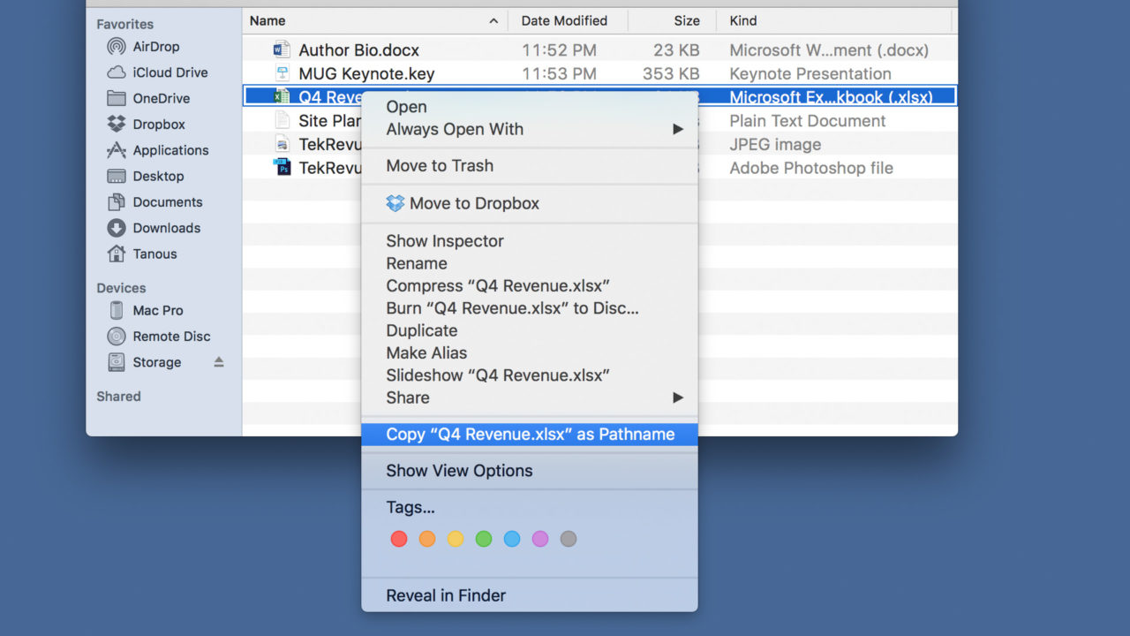Sort by the Kind column header

(x=743, y=20)
